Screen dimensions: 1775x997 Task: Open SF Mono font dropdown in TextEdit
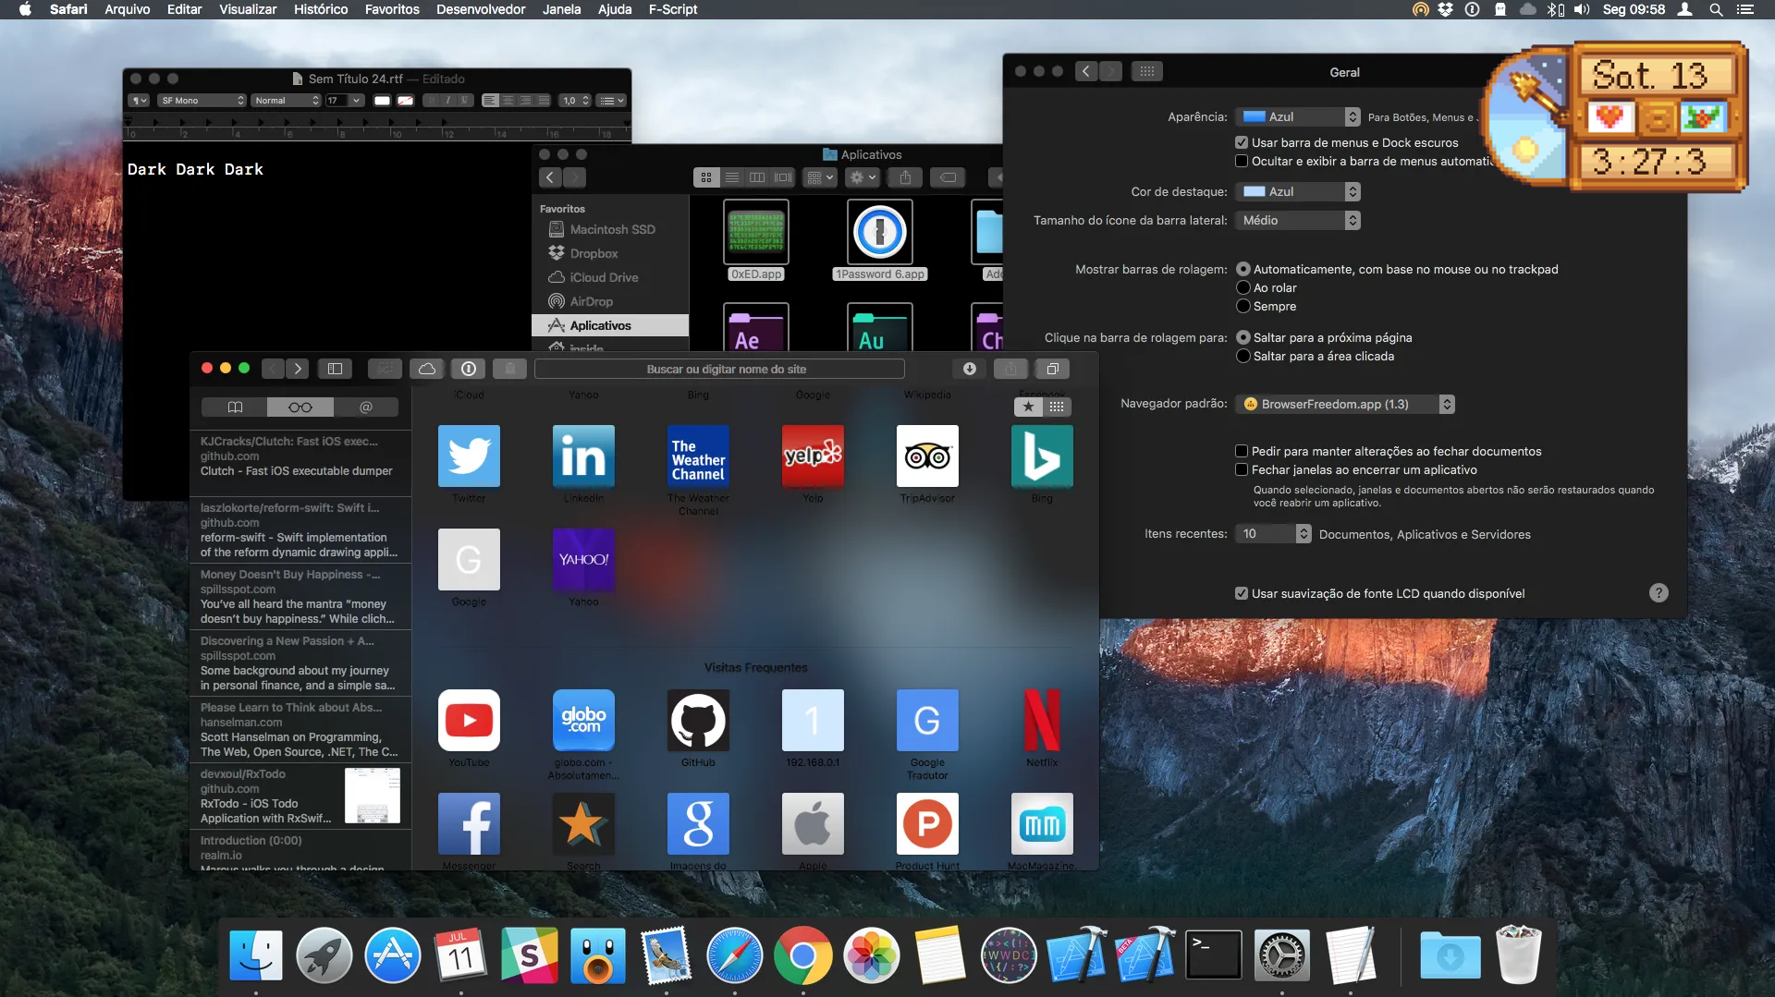[x=202, y=100]
